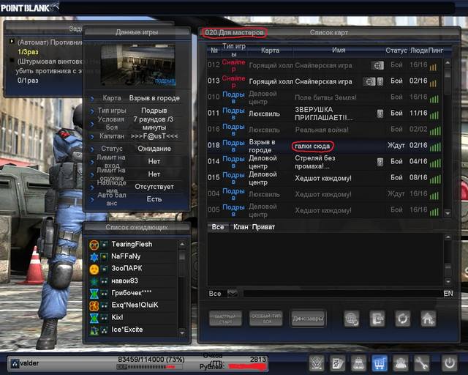
Task: Click the home lobby-exit icon
Action: pos(429,319)
